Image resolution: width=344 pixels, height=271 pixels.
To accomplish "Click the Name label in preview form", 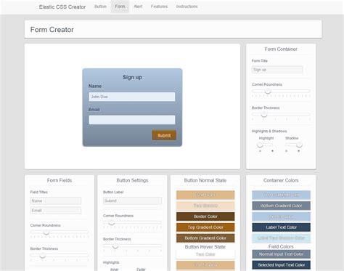I will [95, 86].
